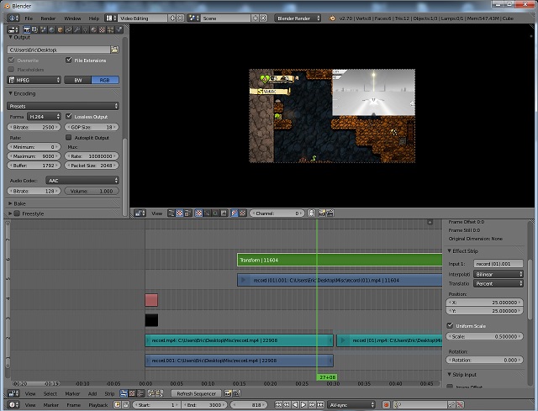Open the Material properties tab icon
Image resolution: width=538 pixels, height=411 pixels.
(x=93, y=30)
